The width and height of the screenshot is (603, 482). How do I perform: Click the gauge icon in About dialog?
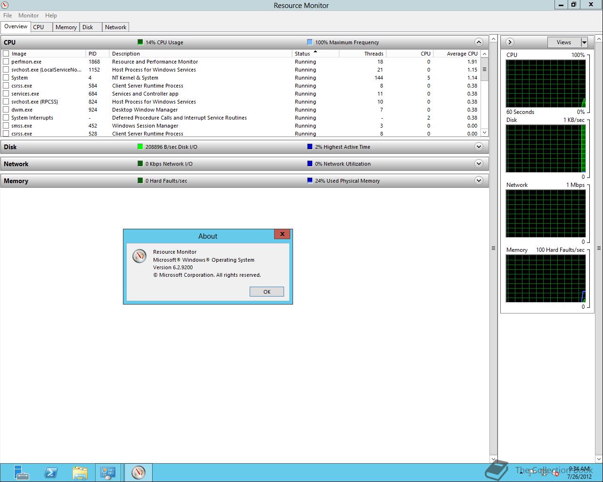[x=139, y=256]
